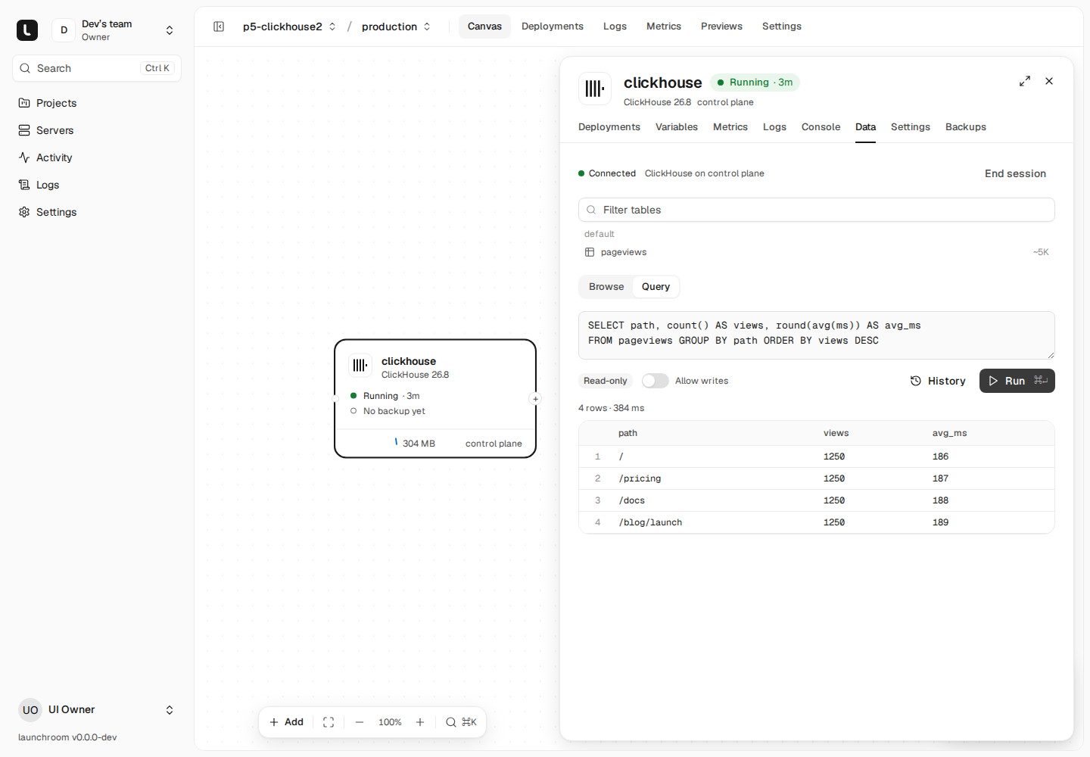
Task: Click the sidebar Search box
Action: click(97, 68)
